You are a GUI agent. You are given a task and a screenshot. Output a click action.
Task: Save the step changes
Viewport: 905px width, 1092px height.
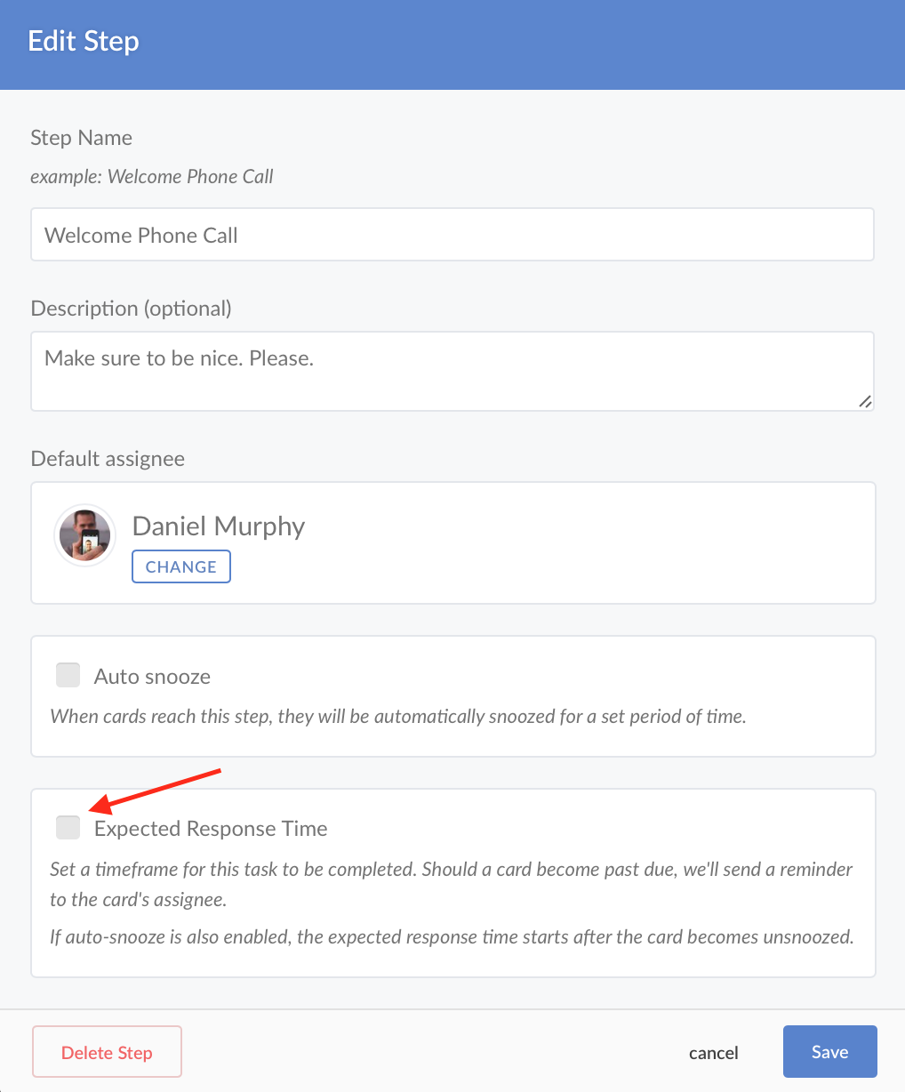[829, 1052]
